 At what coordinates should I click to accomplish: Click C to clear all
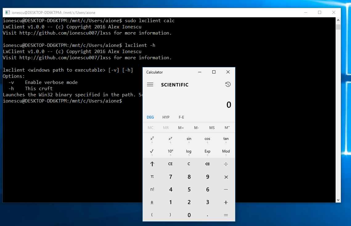[189, 164]
